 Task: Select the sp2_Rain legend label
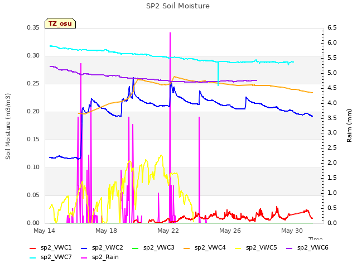105,257
